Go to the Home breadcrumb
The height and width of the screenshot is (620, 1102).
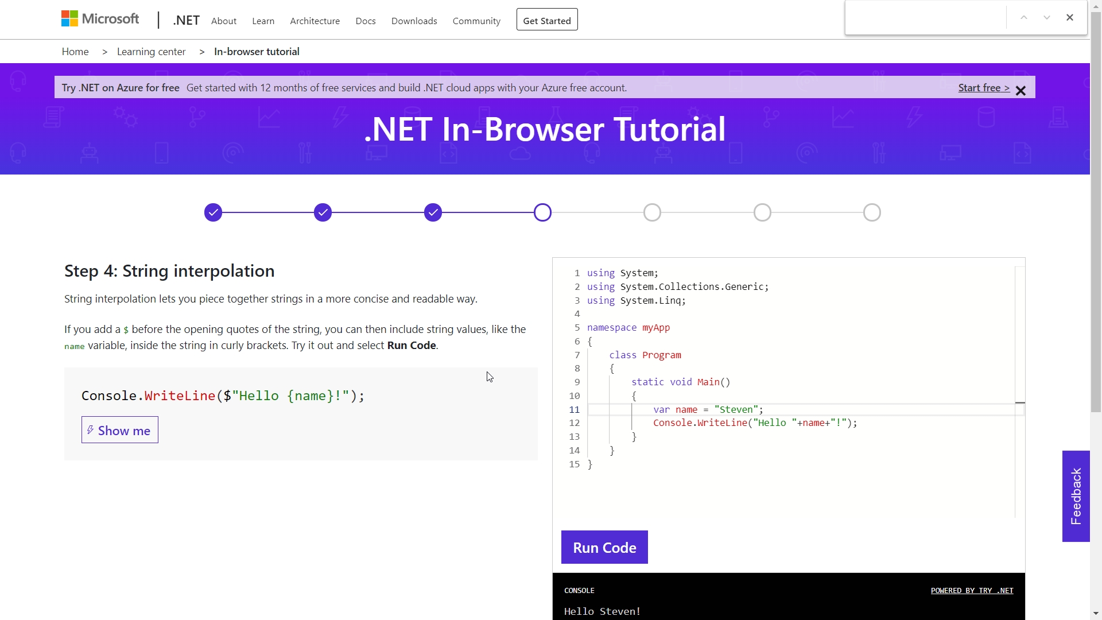[75, 52]
